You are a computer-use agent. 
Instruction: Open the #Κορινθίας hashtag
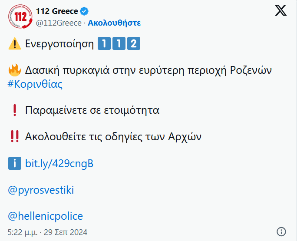point(35,84)
